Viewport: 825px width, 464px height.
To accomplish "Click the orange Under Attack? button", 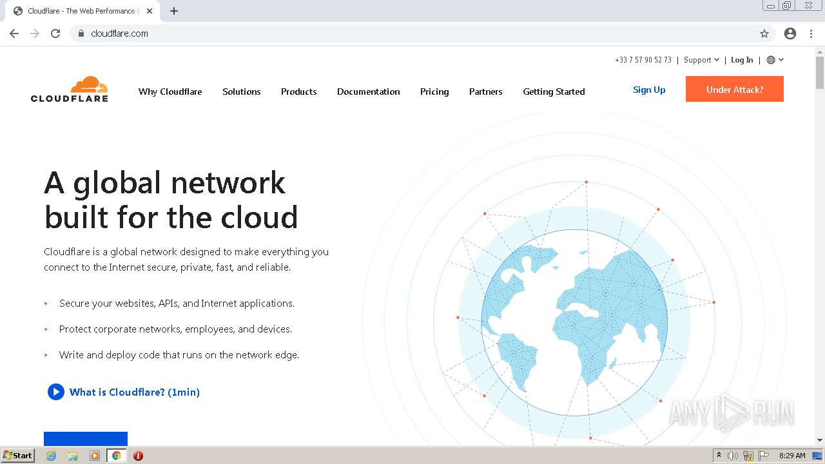I will [x=735, y=89].
